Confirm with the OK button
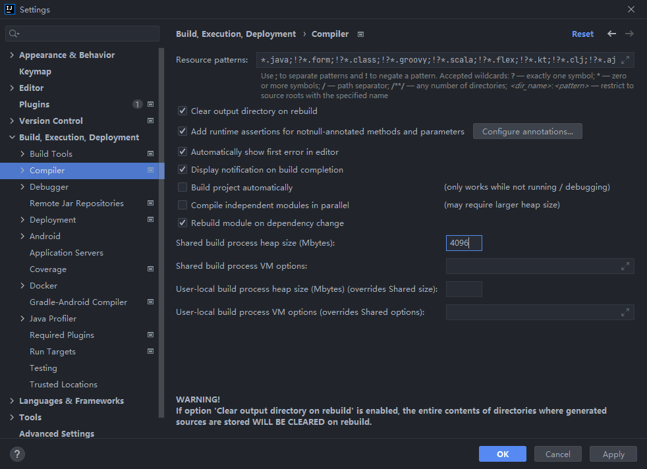This screenshot has width=647, height=469. pyautogui.click(x=503, y=454)
